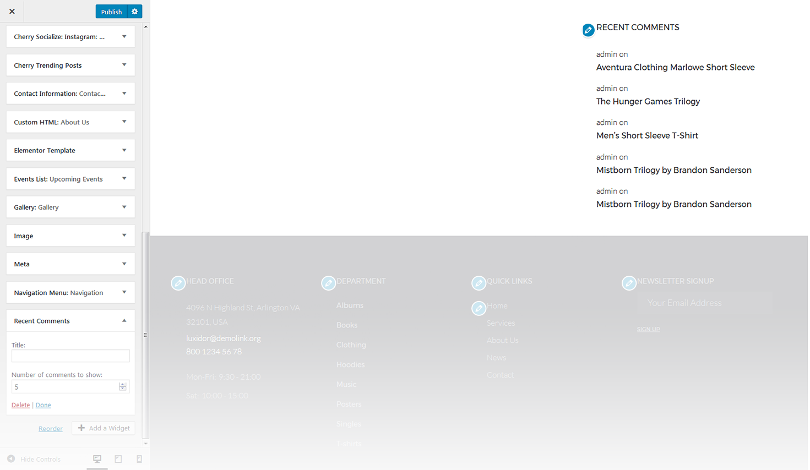Expand the Cherry Trending Posts widget

click(x=70, y=65)
